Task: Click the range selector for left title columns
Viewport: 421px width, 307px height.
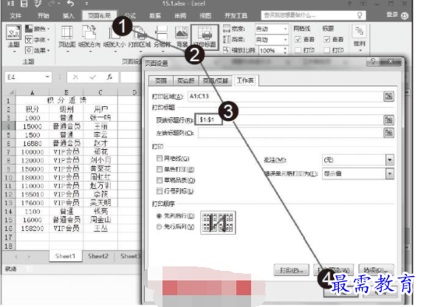Action: point(389,133)
